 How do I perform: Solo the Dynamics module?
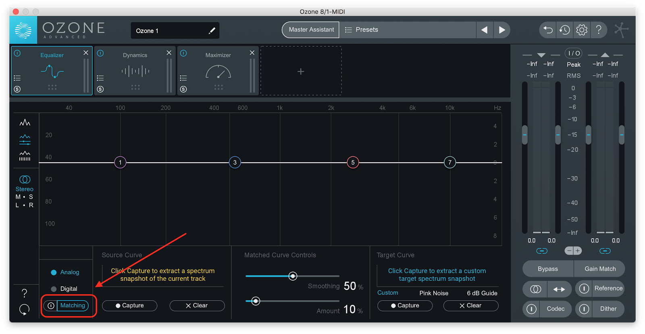(100, 89)
